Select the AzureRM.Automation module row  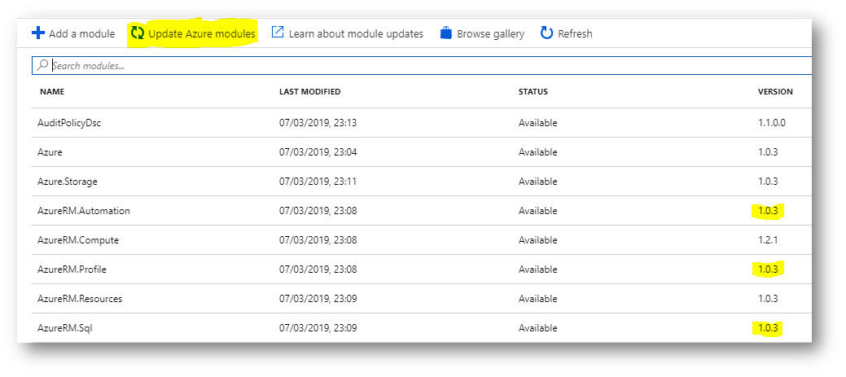click(x=422, y=211)
